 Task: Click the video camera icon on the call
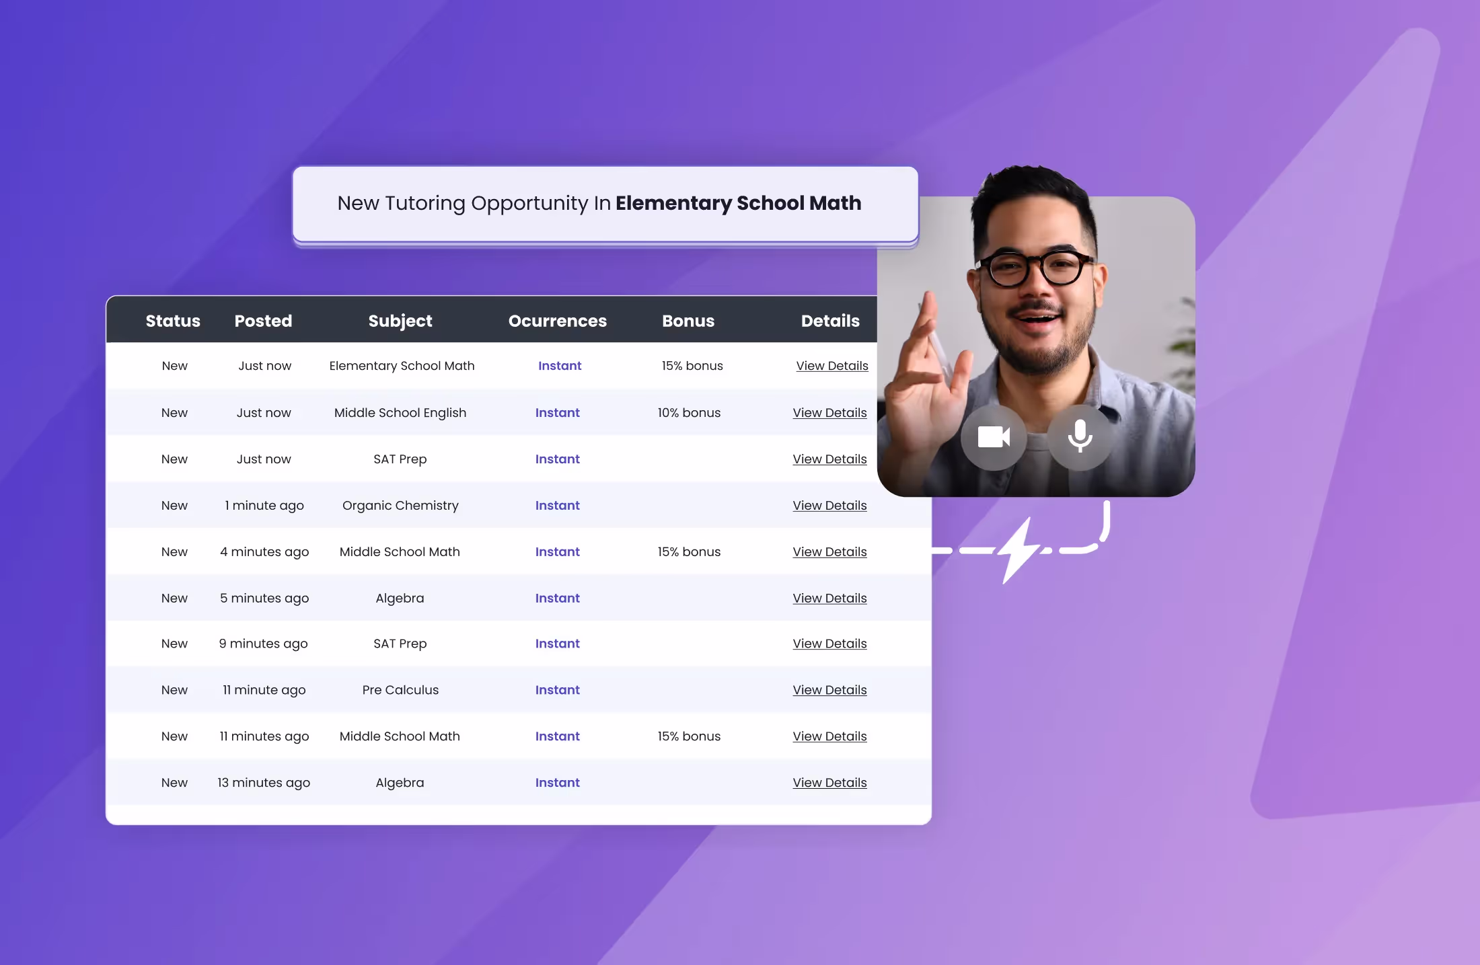click(x=994, y=437)
